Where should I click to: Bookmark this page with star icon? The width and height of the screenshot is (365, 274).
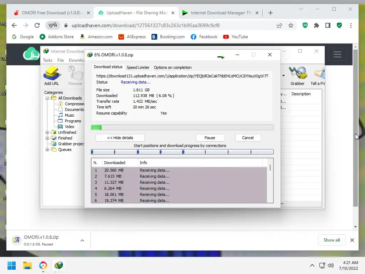click(291, 25)
